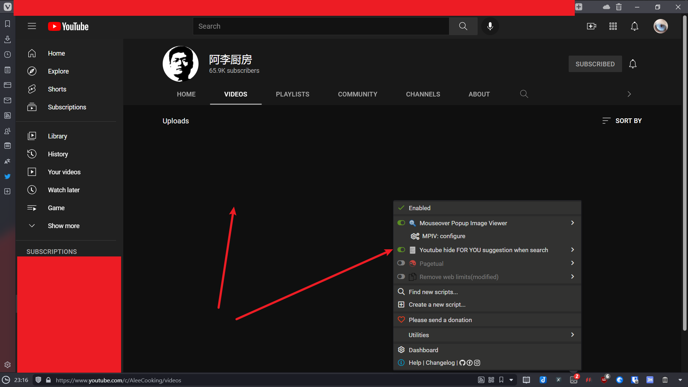The width and height of the screenshot is (688, 387).
Task: Enable the Pagetual script toggle
Action: (401, 263)
